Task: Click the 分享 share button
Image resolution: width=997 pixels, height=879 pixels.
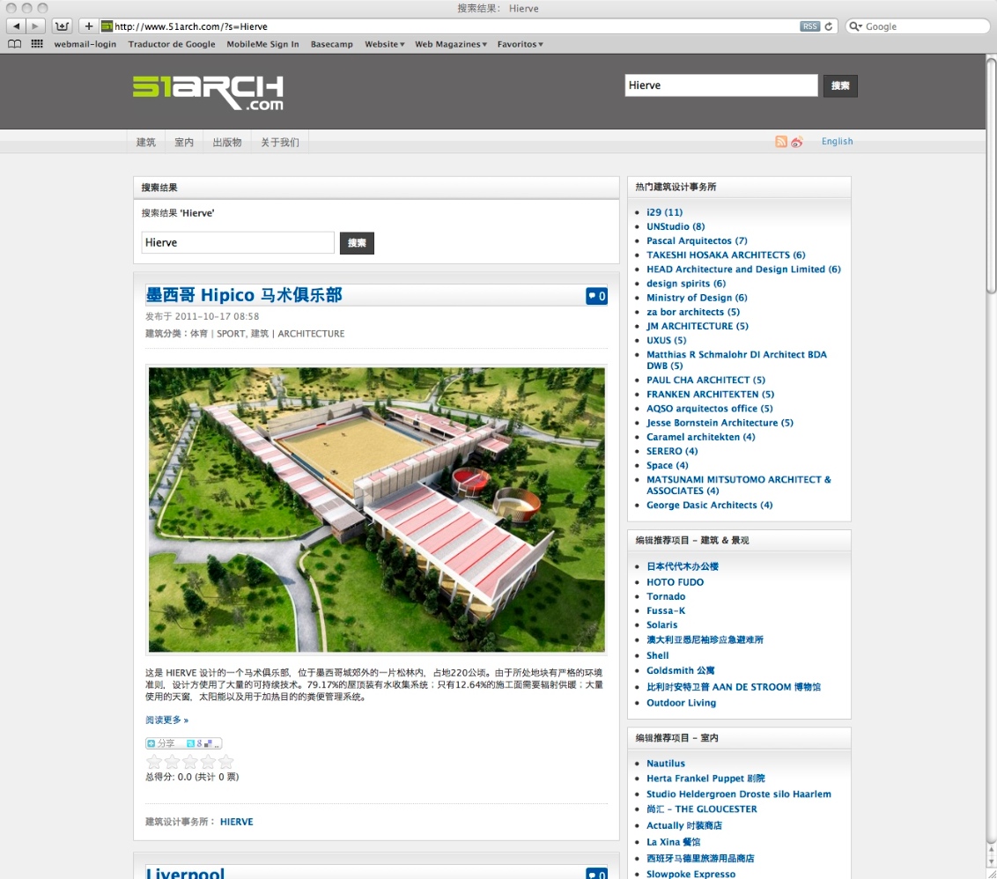Action: pyautogui.click(x=183, y=742)
